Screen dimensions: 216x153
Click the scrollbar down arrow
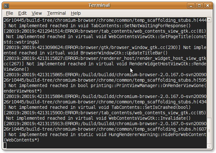[209, 146]
